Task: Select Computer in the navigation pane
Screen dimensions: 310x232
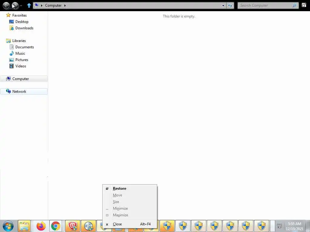Action: coord(24,79)
